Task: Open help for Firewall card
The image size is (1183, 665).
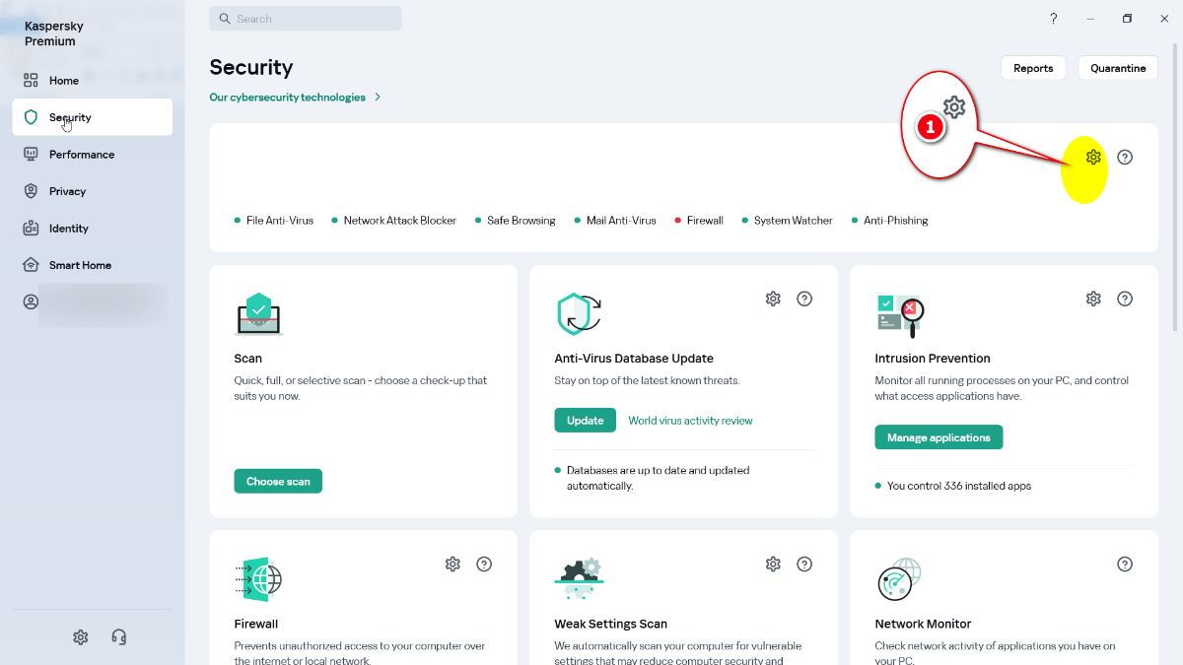Action: click(x=484, y=565)
